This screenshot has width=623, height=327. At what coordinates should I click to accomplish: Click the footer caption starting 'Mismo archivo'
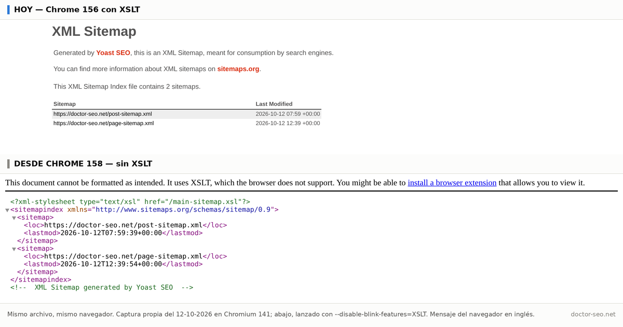[270, 315]
